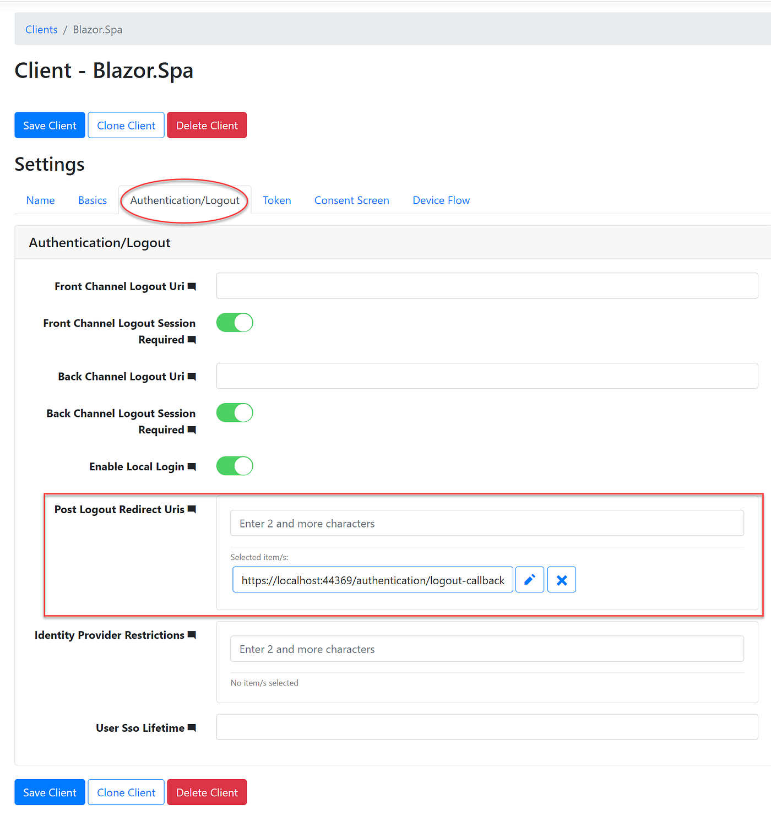This screenshot has width=771, height=816.
Task: Switch to the Token tab
Action: click(276, 200)
